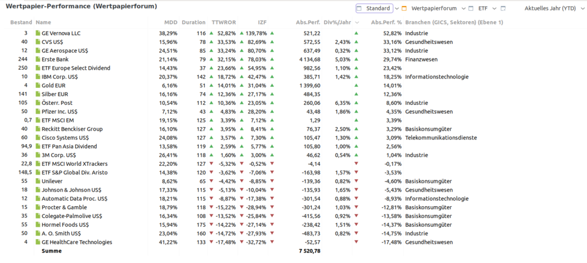Image resolution: width=587 pixels, height=263 pixels.
Task: Click the file icon beside Unilever
Action: pyautogui.click(x=38, y=181)
